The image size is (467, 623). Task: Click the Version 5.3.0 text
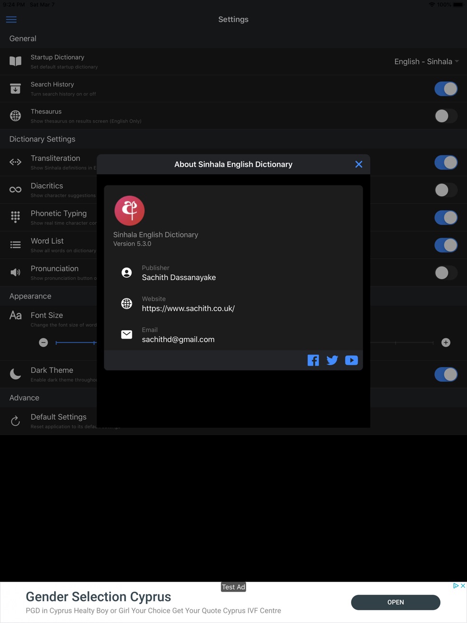(132, 244)
